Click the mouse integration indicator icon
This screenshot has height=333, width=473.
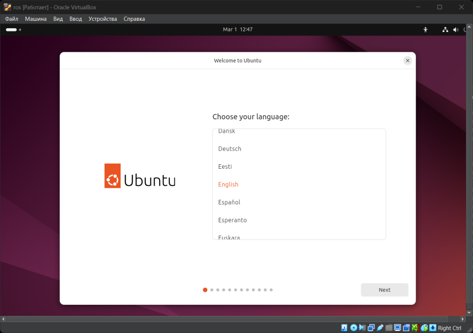coord(424,327)
